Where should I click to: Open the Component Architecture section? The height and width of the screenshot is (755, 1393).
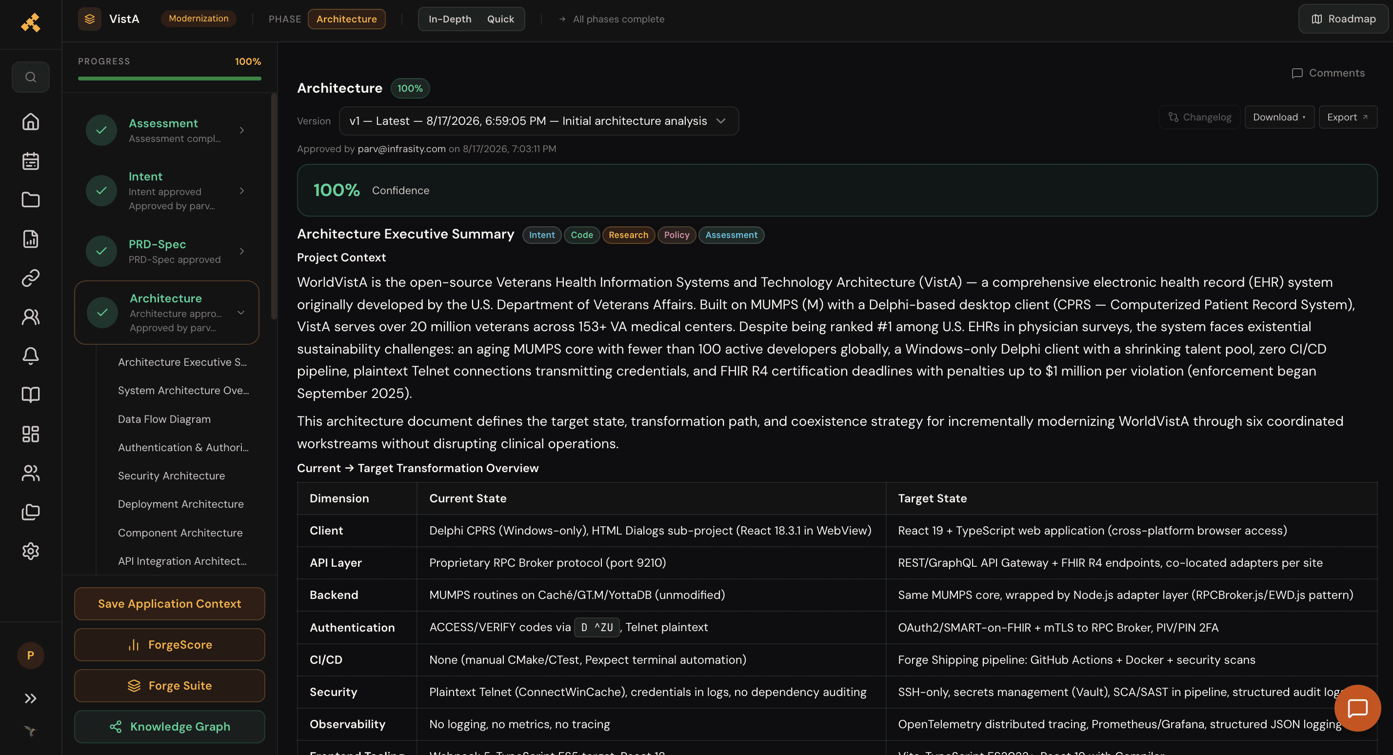180,533
